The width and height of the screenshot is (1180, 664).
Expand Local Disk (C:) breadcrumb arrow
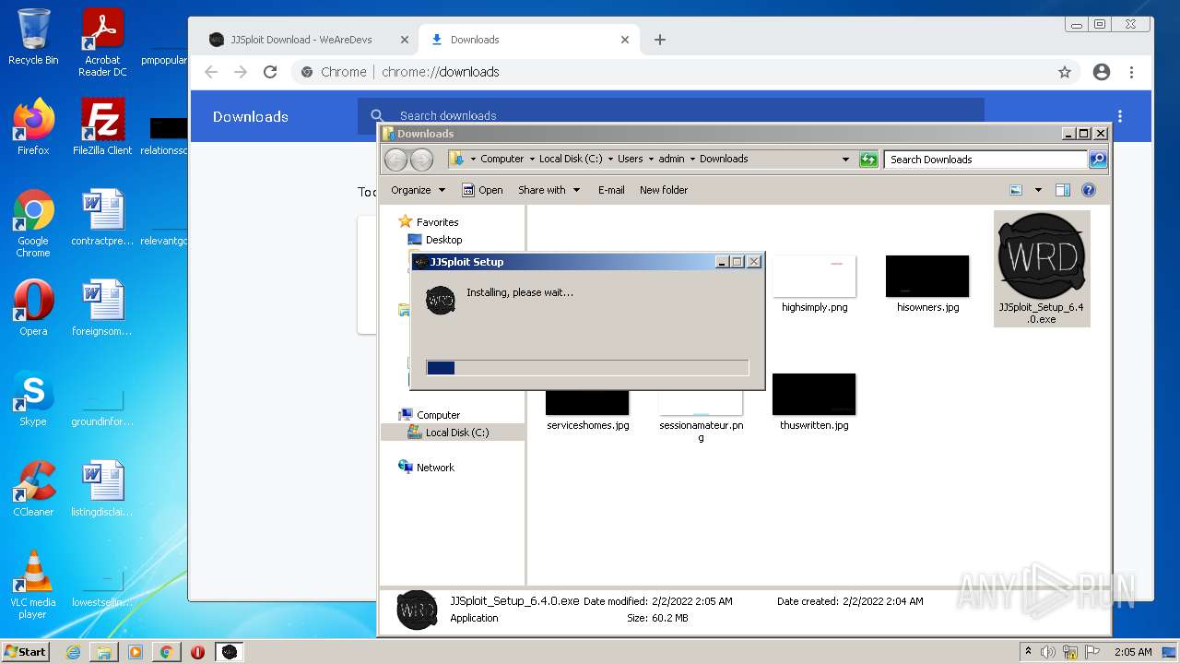click(610, 159)
